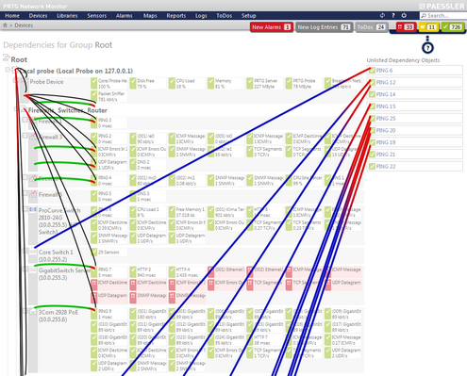Click the 3Com 2928 PoE device icon

(33, 312)
